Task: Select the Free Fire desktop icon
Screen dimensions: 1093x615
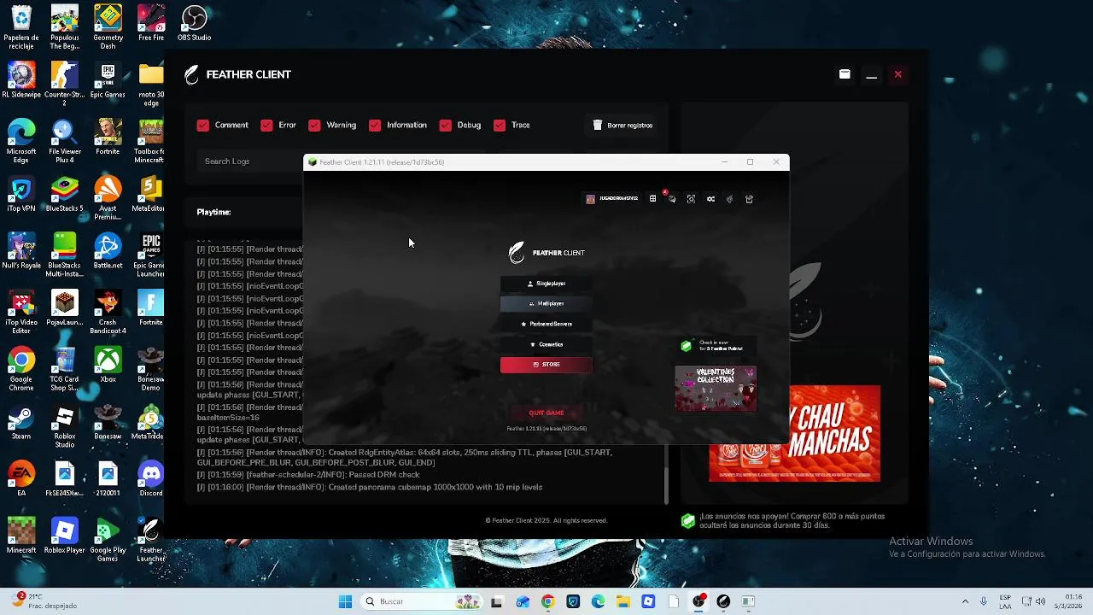Action: 151,23
